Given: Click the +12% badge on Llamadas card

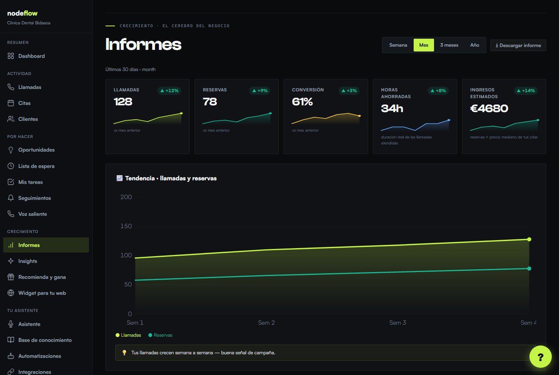Looking at the screenshot, I should (x=169, y=91).
